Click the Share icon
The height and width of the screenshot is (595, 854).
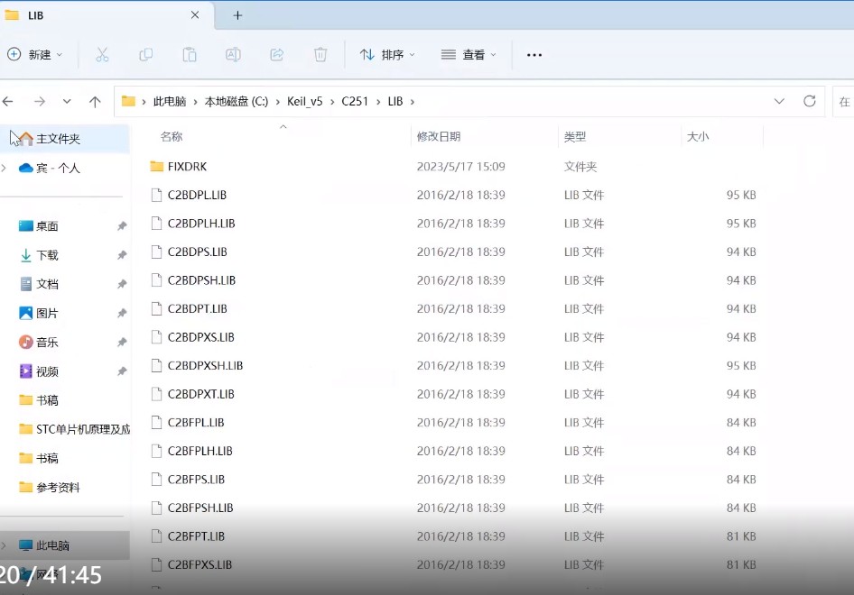pyautogui.click(x=276, y=54)
